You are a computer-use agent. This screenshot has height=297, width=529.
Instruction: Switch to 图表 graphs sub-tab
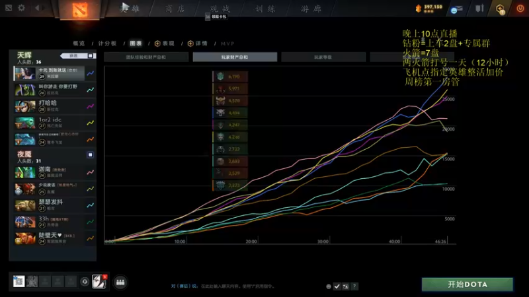136,44
